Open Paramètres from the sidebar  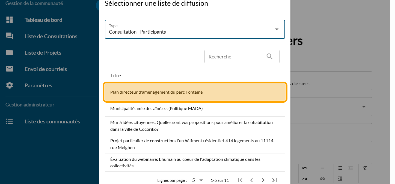tap(38, 85)
